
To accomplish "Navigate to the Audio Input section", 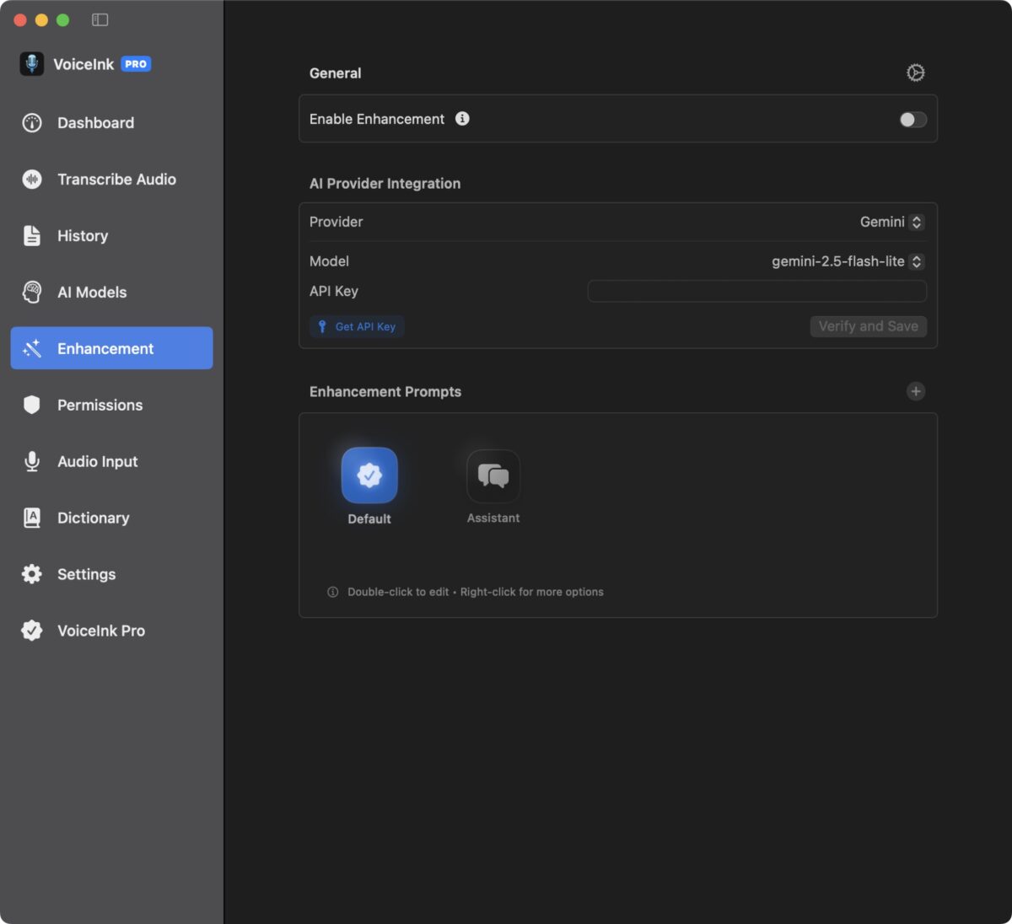I will point(111,462).
